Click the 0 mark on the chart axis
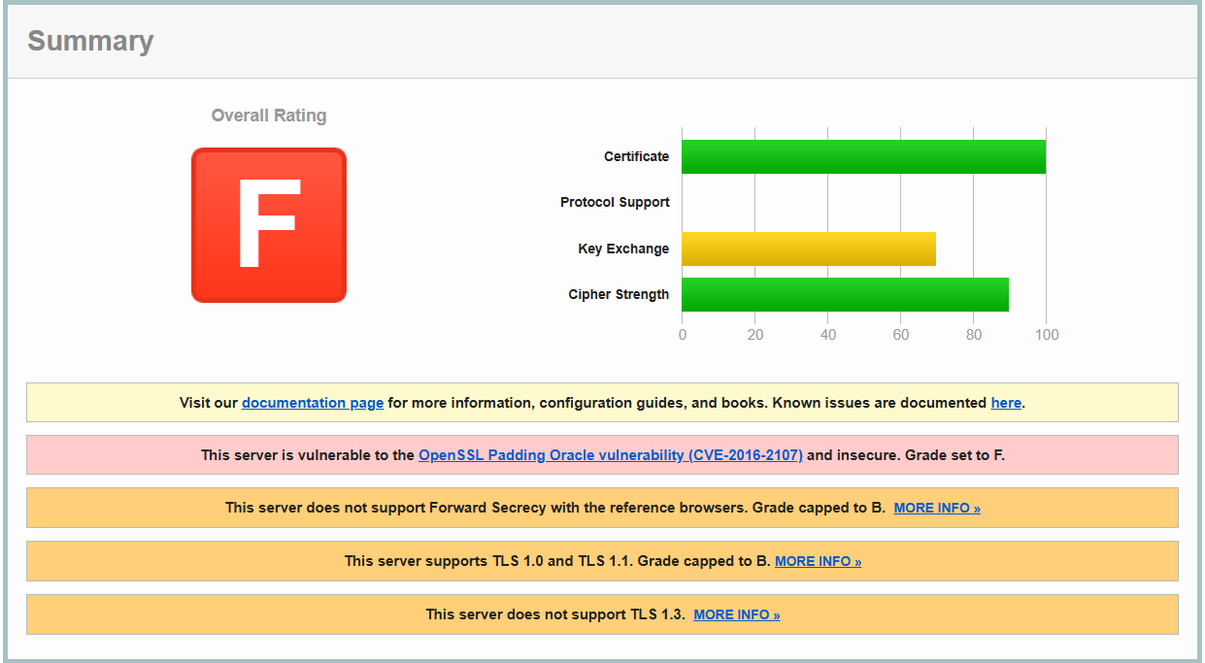 tap(683, 335)
